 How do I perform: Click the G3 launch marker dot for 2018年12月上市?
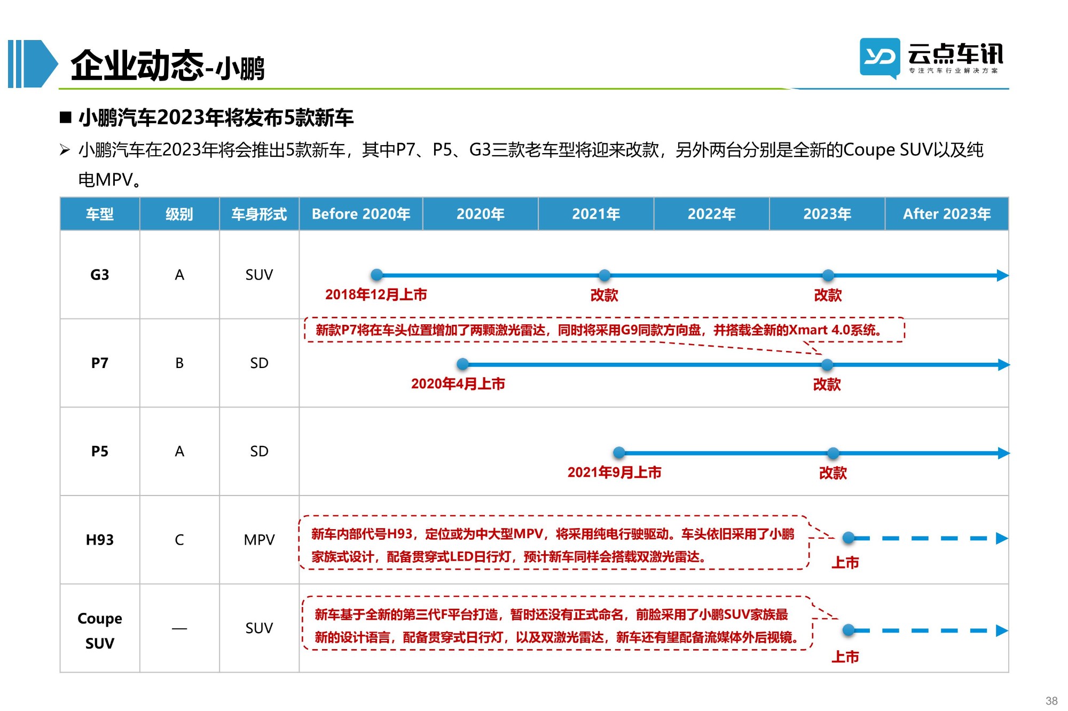(x=377, y=275)
